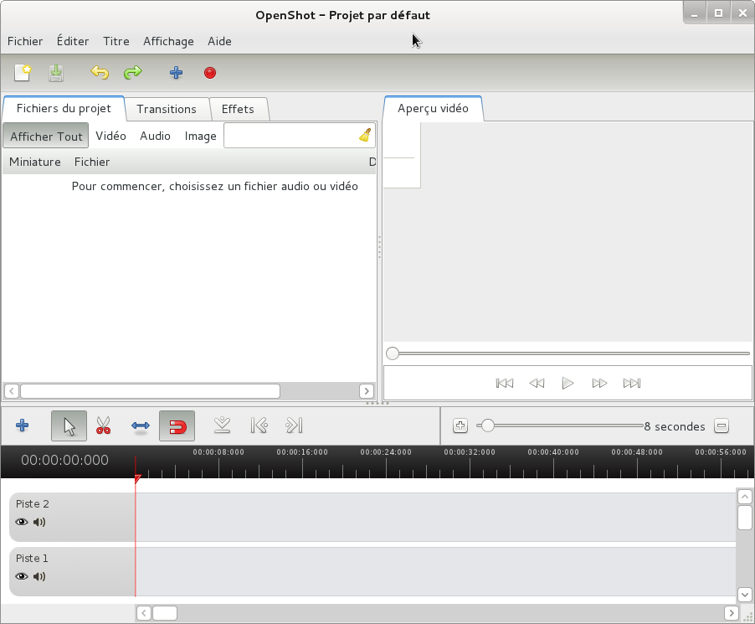Open the Fichier menu

point(25,41)
